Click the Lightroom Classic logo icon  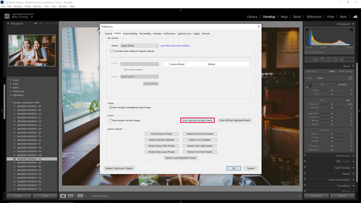tap(7, 16)
